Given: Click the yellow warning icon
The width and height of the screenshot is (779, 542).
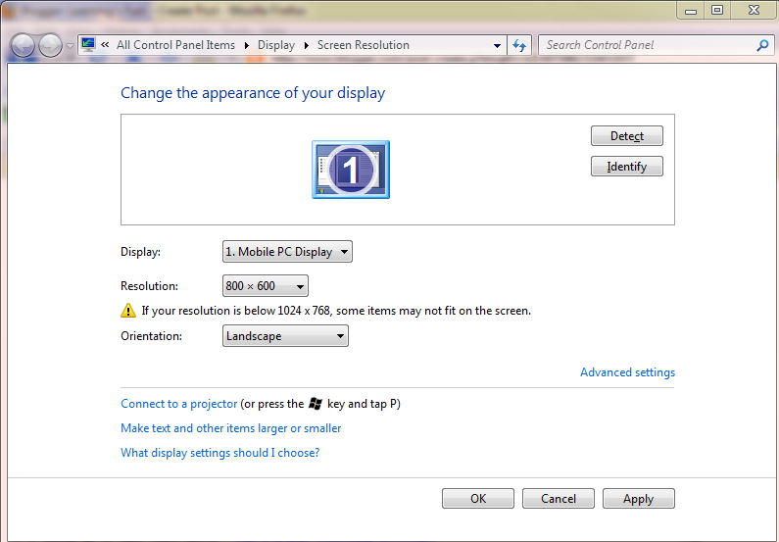Looking at the screenshot, I should tap(128, 311).
